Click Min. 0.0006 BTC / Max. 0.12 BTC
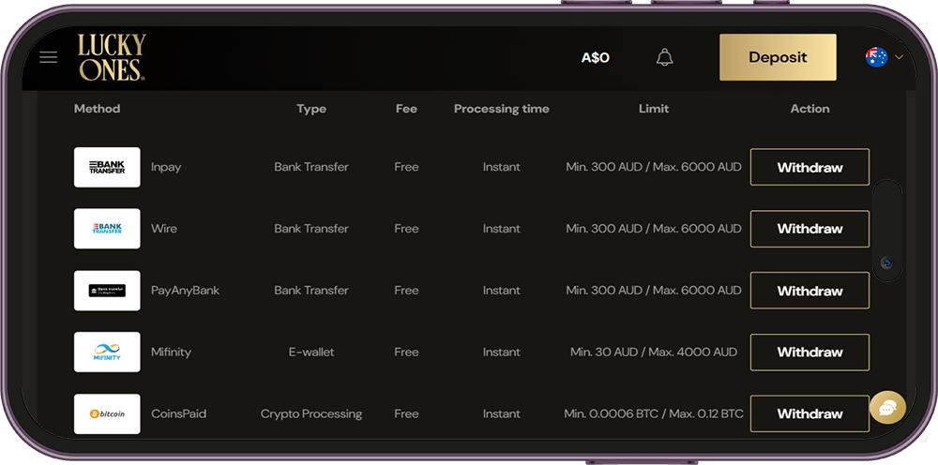Image resolution: width=938 pixels, height=465 pixels. point(654,413)
